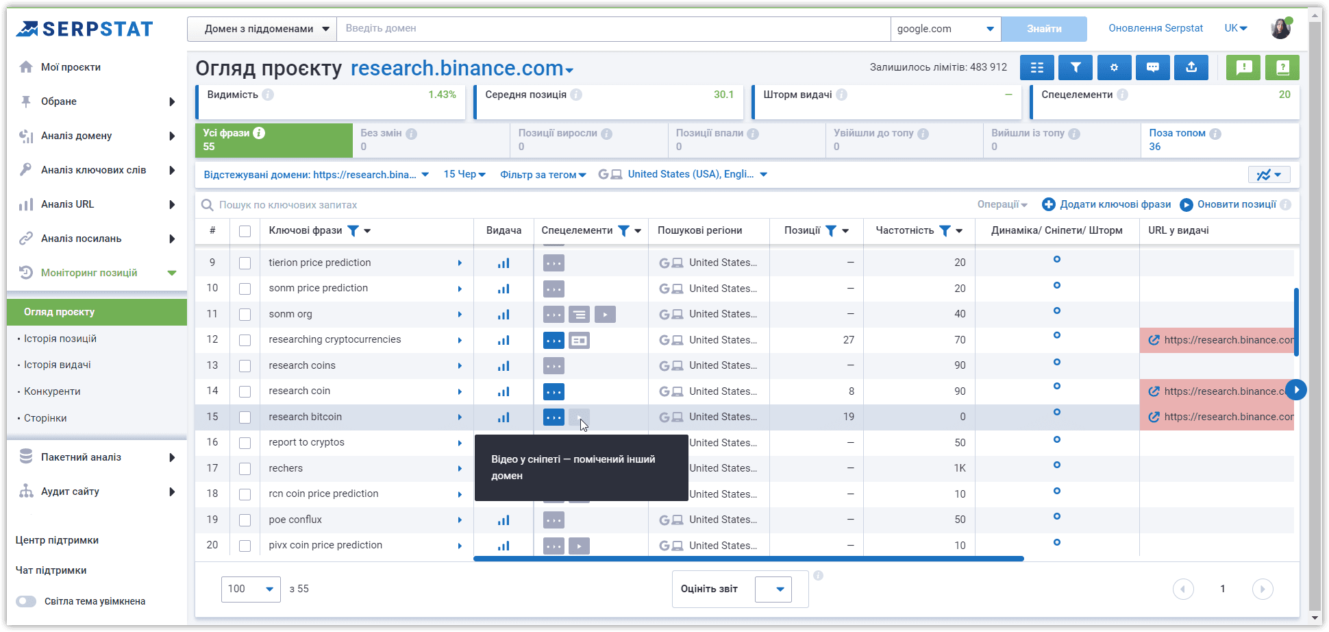Click the filter funnel on Ключові фрази column
Viewport: 1329px width, 632px height.
[x=353, y=231]
